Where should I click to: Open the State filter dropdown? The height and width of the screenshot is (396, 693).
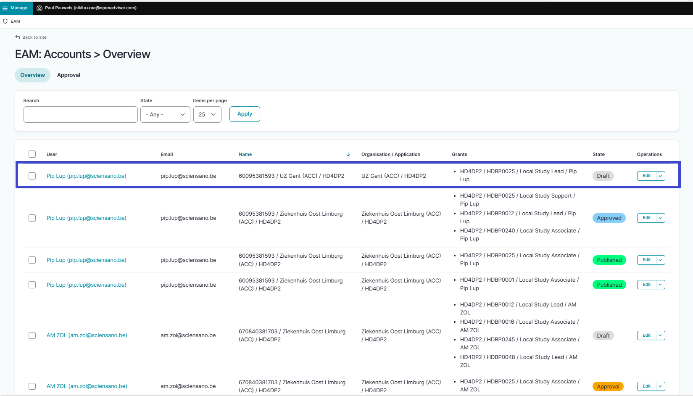pos(165,114)
